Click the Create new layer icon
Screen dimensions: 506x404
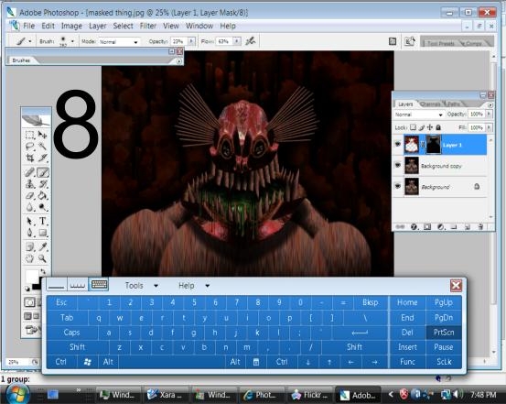(x=468, y=227)
